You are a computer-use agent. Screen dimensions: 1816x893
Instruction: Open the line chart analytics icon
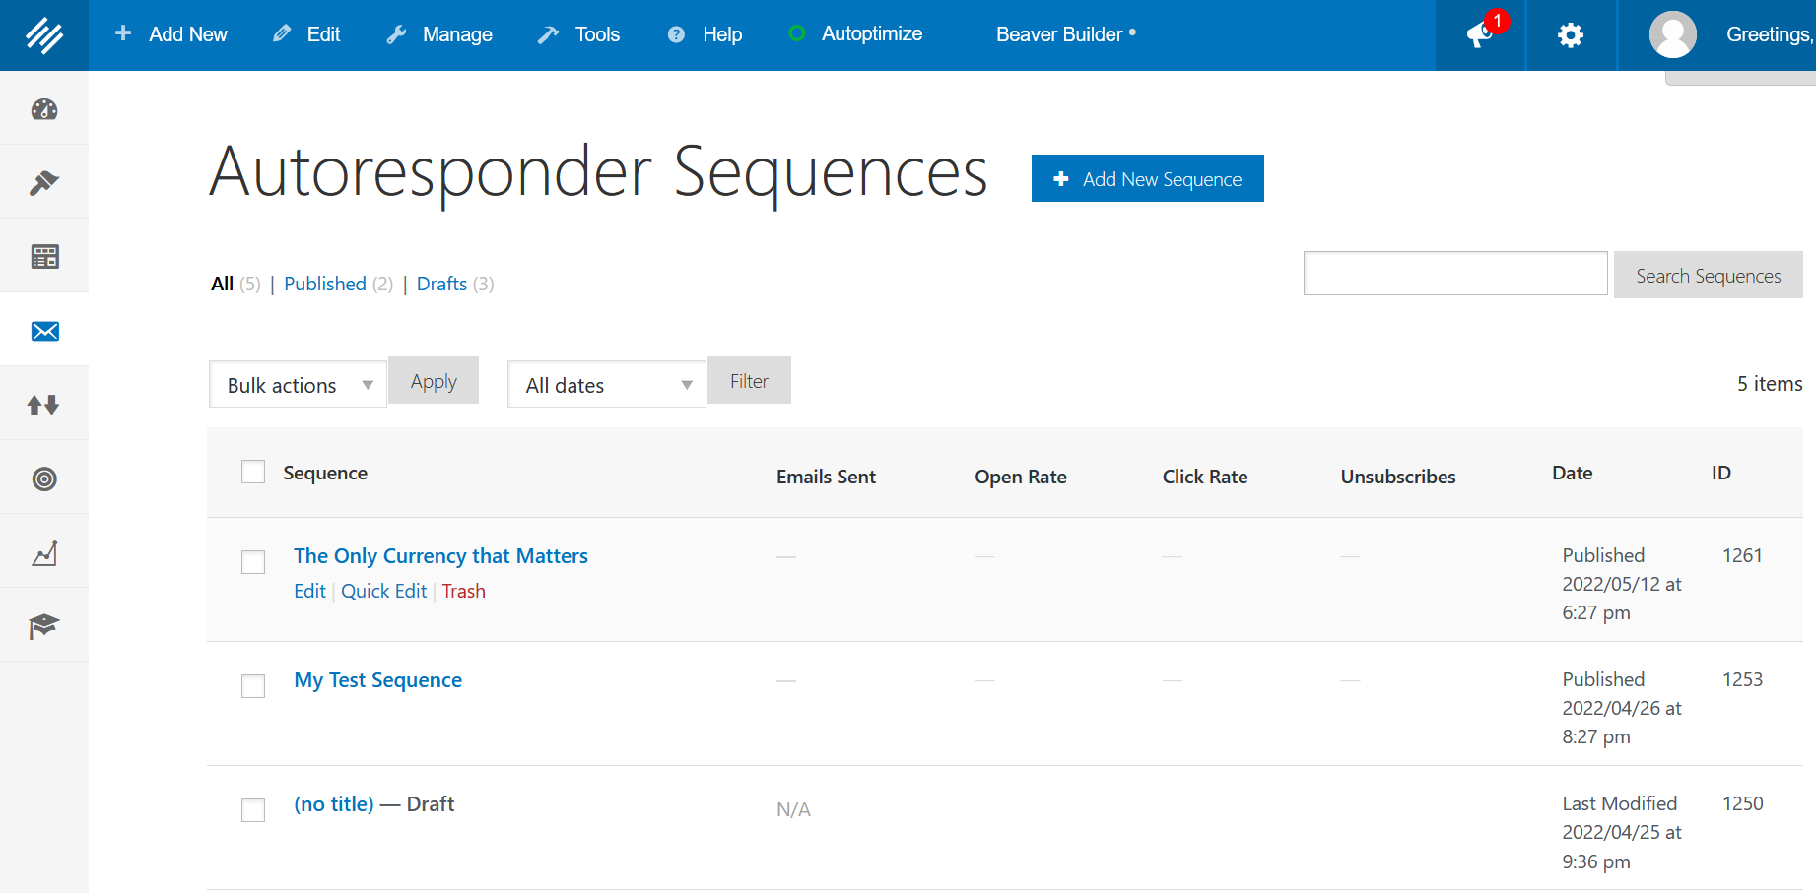(x=44, y=552)
